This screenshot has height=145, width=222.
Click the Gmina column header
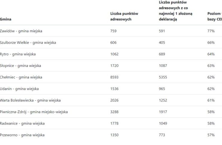point(5,19)
